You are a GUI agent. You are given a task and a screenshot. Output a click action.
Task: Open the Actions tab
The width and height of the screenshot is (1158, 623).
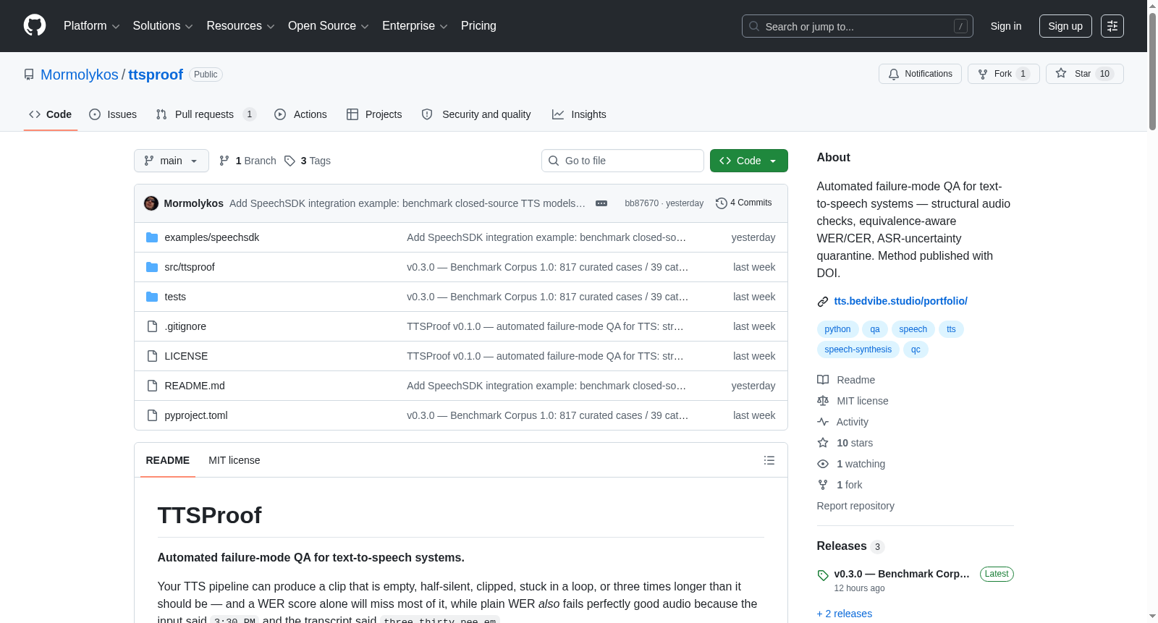click(x=300, y=114)
